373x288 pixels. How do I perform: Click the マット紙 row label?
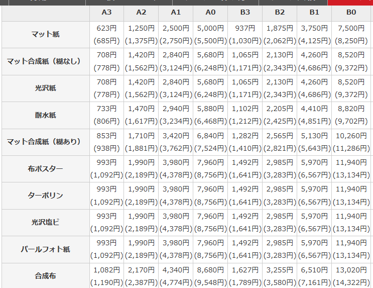(46, 35)
